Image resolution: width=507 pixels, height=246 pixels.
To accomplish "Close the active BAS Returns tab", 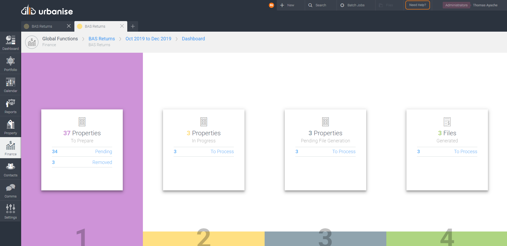I will 122,26.
